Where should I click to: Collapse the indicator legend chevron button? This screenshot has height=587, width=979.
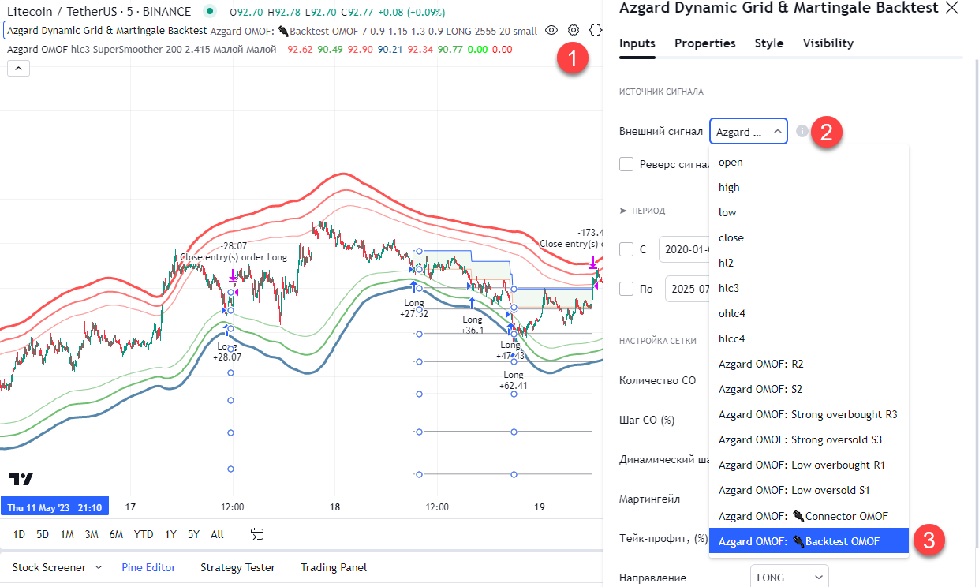[x=18, y=69]
